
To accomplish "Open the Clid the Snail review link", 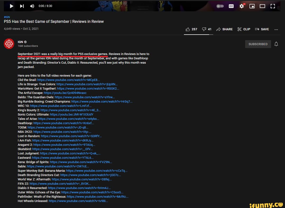I will 69,80.
